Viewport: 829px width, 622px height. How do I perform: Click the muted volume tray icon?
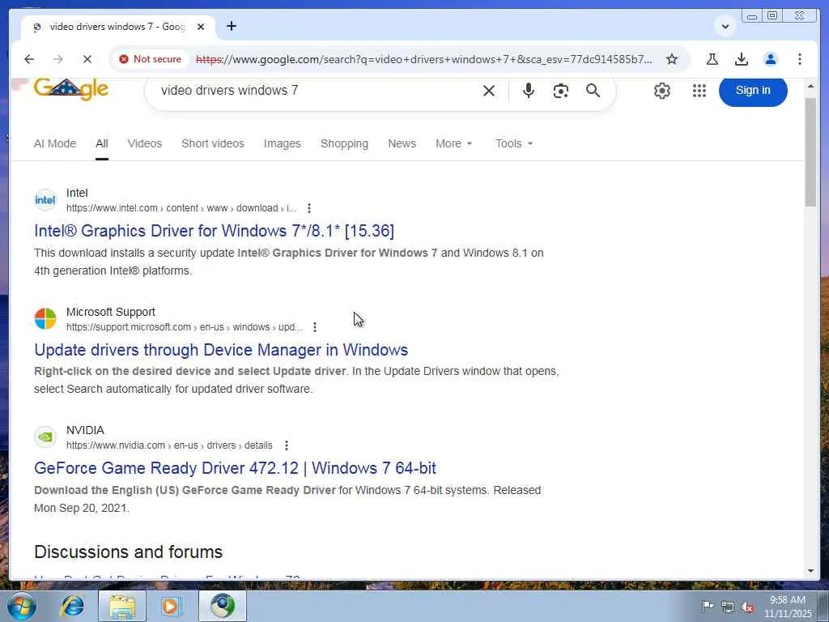point(747,607)
